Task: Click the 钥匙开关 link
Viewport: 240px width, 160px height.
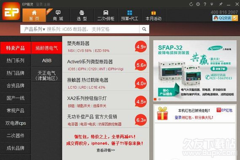Action: coord(84,106)
